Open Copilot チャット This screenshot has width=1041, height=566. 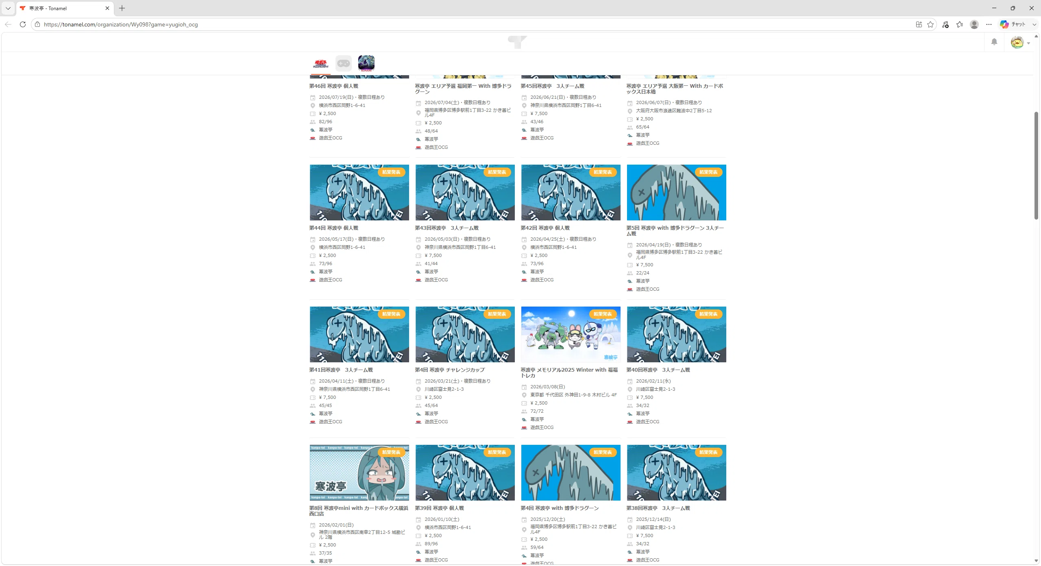pyautogui.click(x=1013, y=24)
